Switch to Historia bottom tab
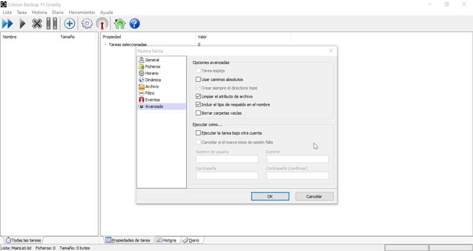Screen dimensions: 473x251 click(167, 240)
